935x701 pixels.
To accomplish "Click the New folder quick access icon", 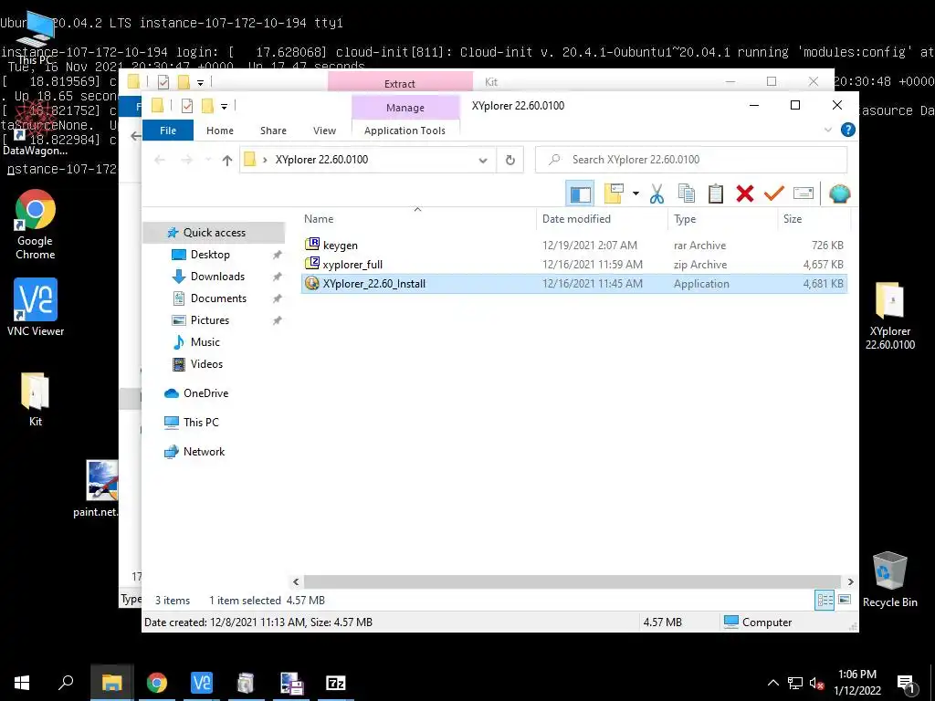I will tap(207, 106).
